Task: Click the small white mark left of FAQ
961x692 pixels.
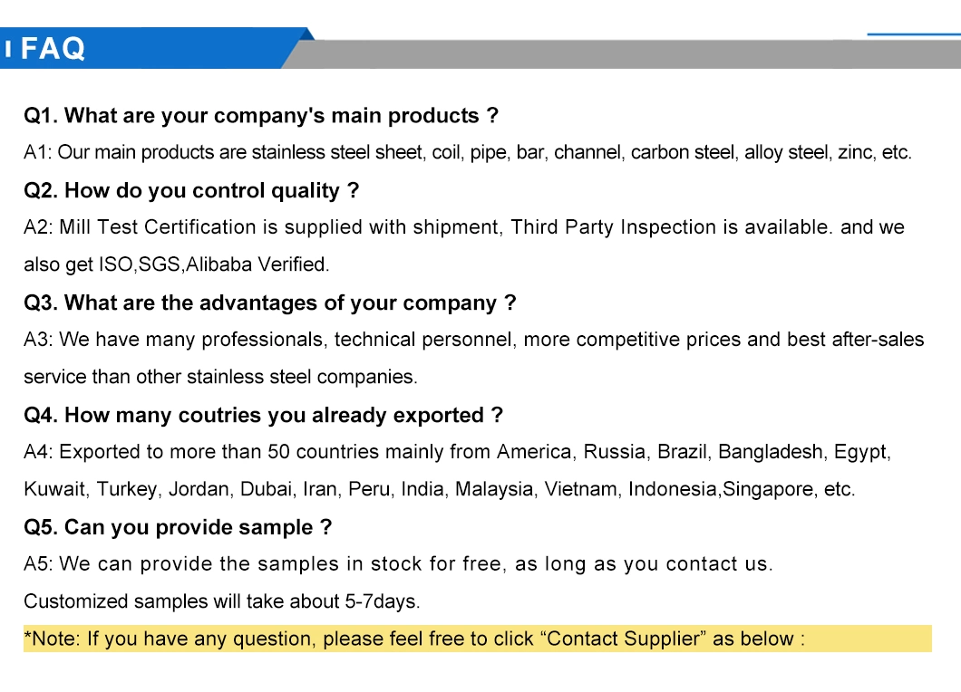Action: [8, 49]
